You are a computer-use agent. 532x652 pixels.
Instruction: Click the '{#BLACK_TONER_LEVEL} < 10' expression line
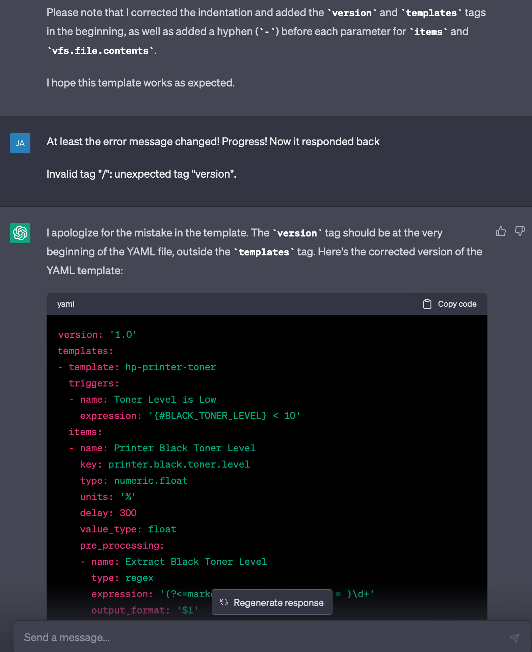pos(190,416)
